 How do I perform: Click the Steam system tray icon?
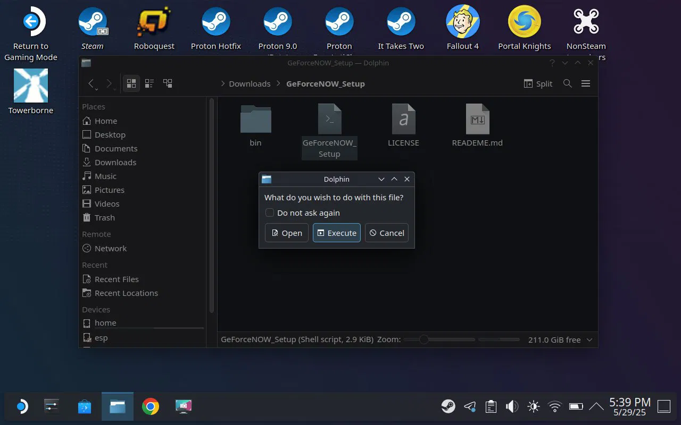[449, 407]
